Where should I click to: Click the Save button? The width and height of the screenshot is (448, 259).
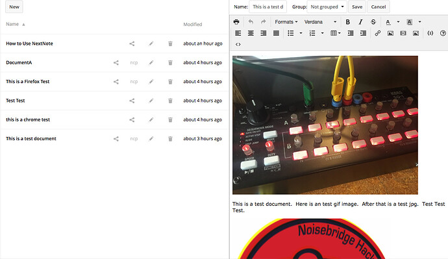[x=357, y=7]
